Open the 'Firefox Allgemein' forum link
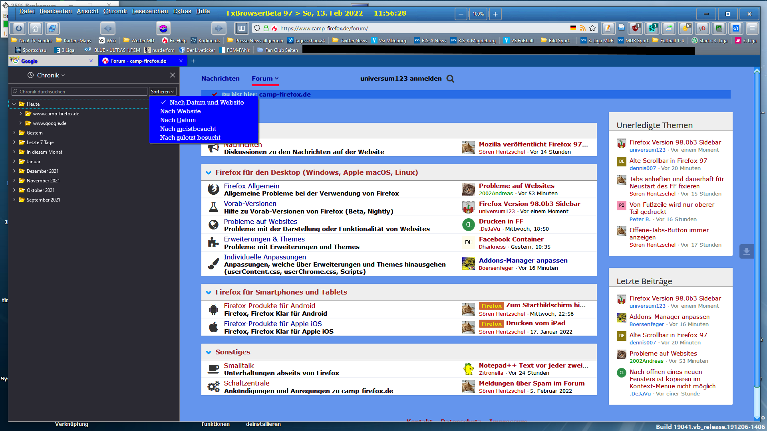 [251, 186]
